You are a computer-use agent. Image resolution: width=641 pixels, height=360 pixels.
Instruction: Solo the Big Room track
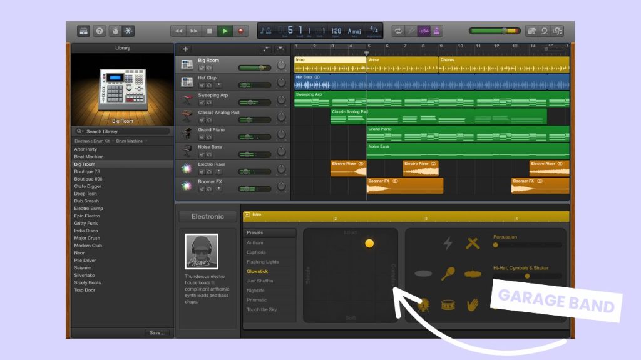209,68
